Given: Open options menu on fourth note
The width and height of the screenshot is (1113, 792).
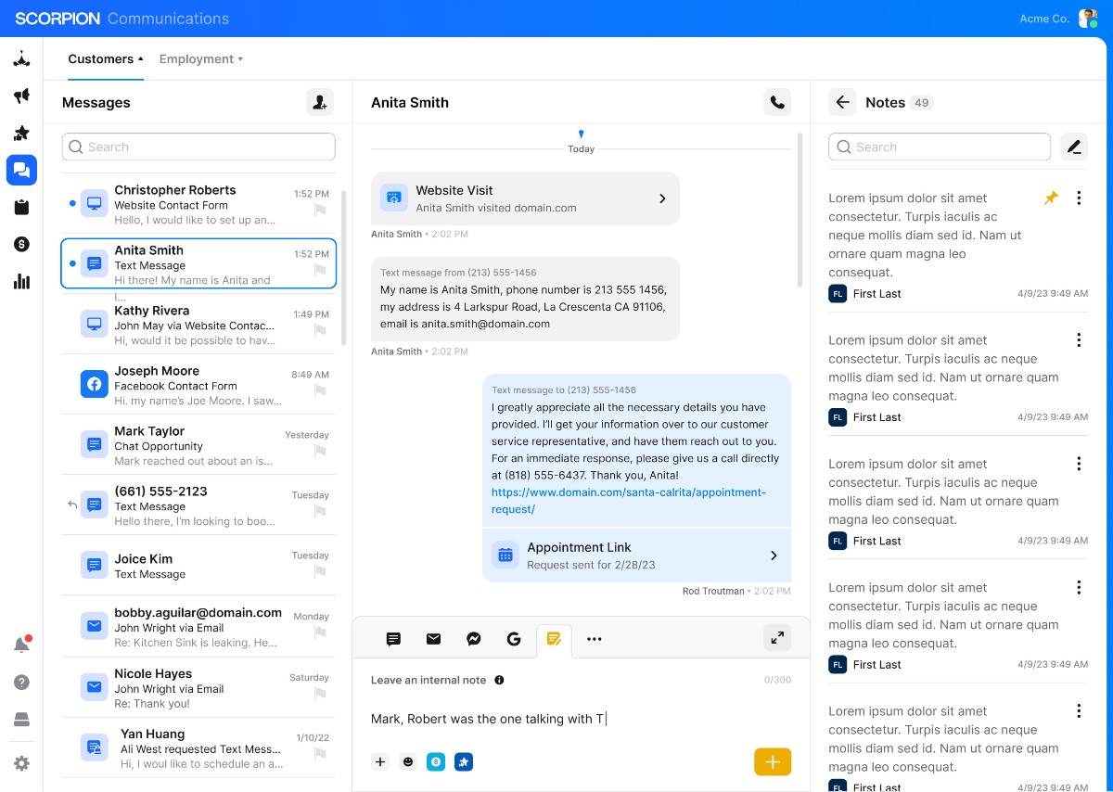Looking at the screenshot, I should coord(1079,587).
